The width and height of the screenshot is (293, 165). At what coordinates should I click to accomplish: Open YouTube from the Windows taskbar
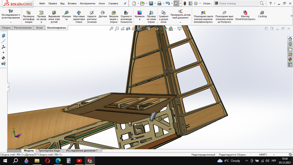coord(79,161)
